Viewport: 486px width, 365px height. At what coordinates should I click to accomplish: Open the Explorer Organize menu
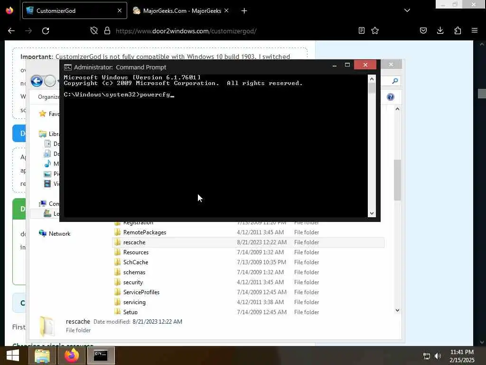point(49,97)
